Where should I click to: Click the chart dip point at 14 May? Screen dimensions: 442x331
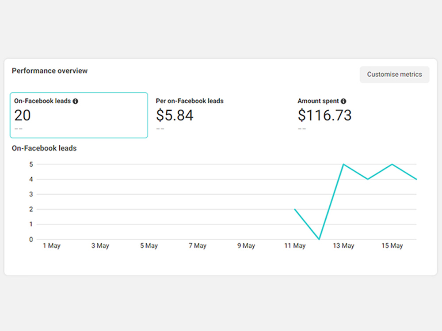pos(368,179)
